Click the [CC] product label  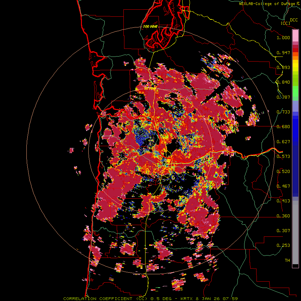[x=286, y=23]
